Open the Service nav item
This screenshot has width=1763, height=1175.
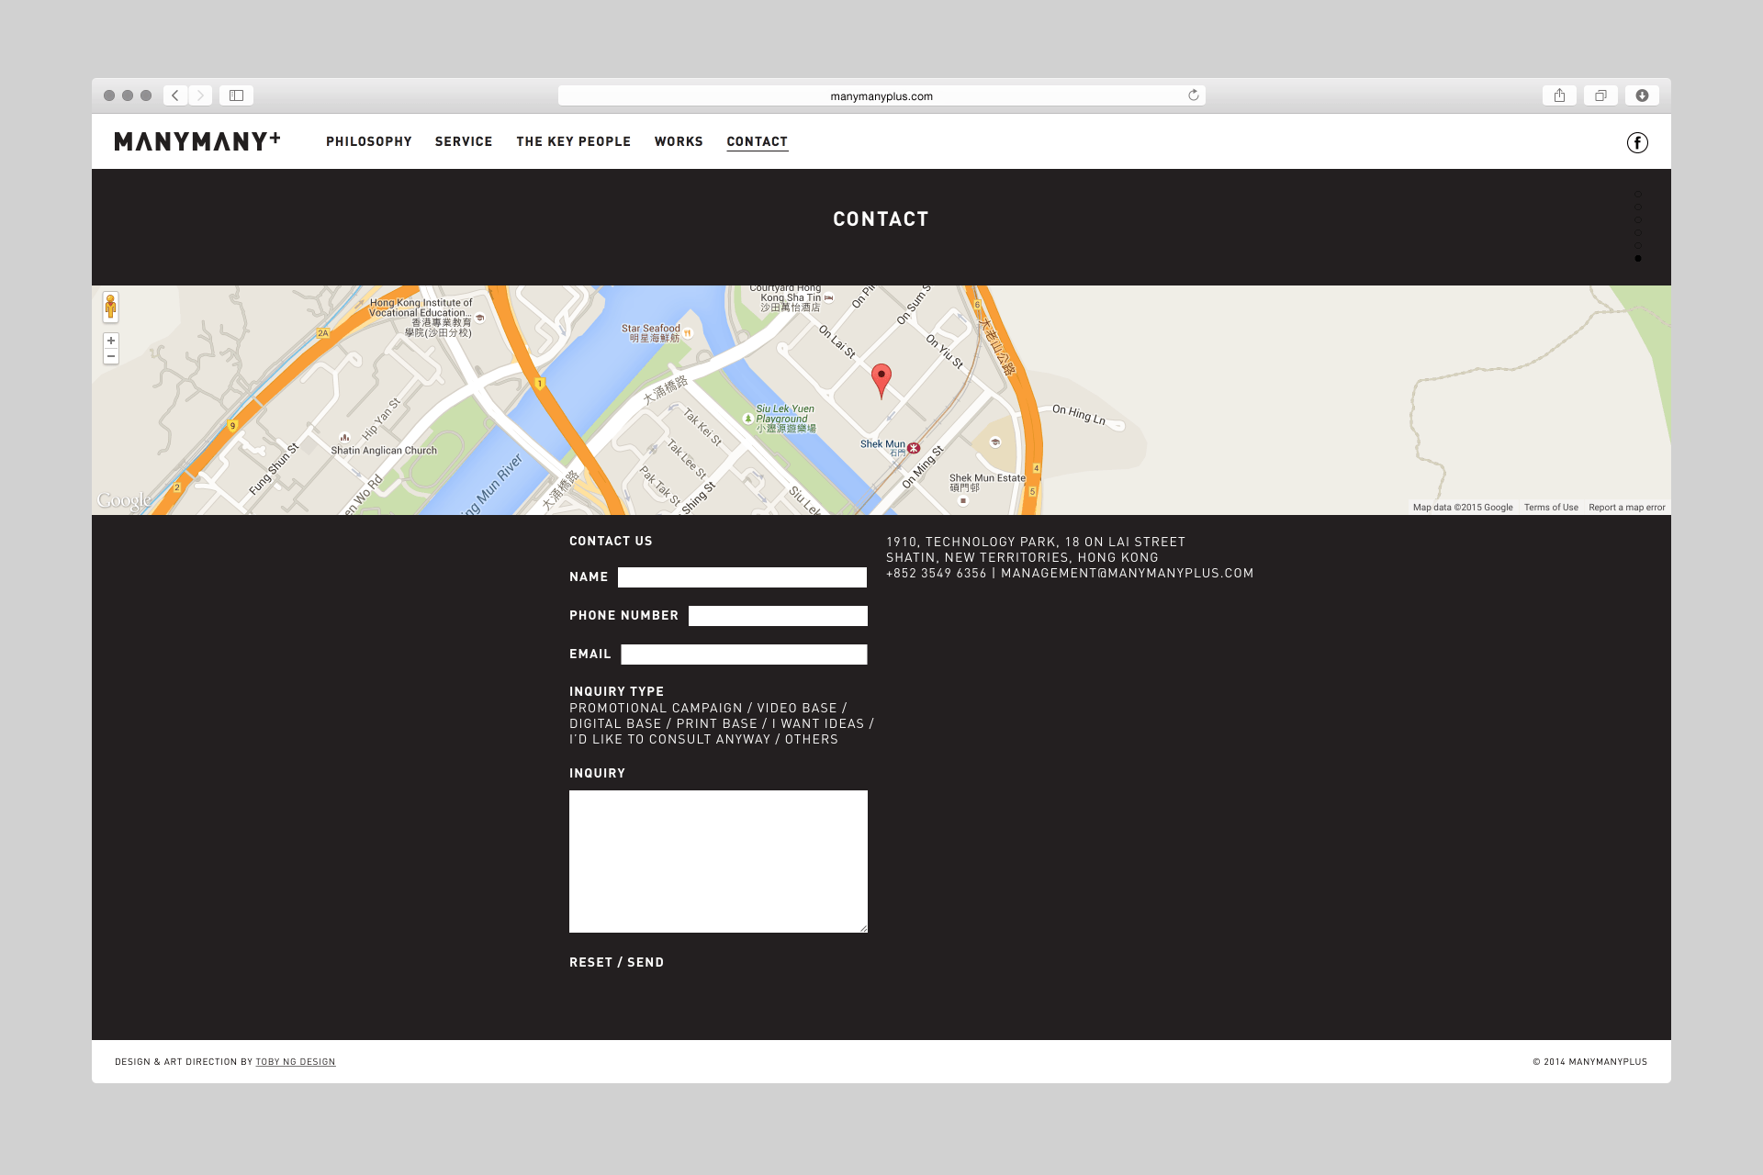(464, 141)
